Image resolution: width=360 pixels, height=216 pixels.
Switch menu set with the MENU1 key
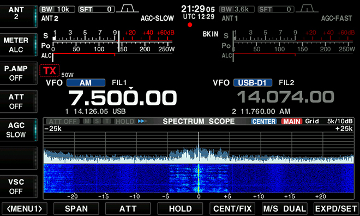coord(25,209)
